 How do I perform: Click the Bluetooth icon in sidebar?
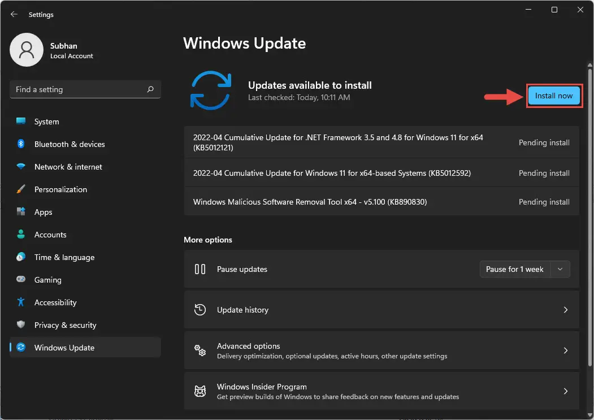point(21,144)
